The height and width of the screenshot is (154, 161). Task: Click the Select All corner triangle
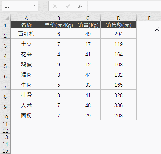pyautogui.click(x=7, y=18)
